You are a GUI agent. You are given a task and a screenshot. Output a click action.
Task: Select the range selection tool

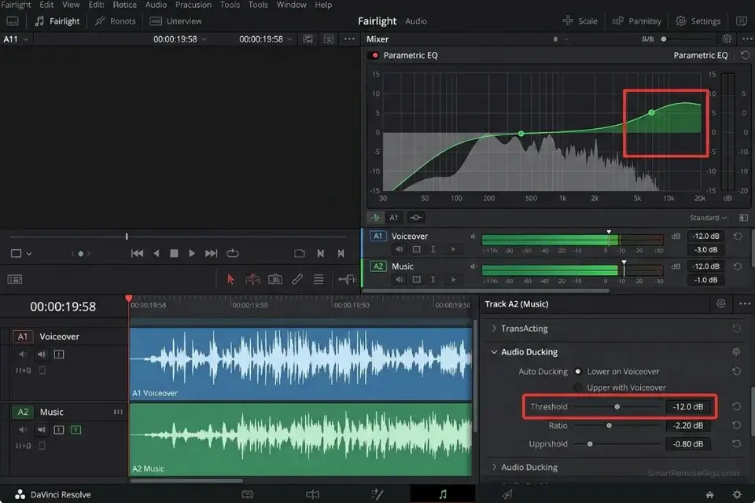[x=252, y=279]
